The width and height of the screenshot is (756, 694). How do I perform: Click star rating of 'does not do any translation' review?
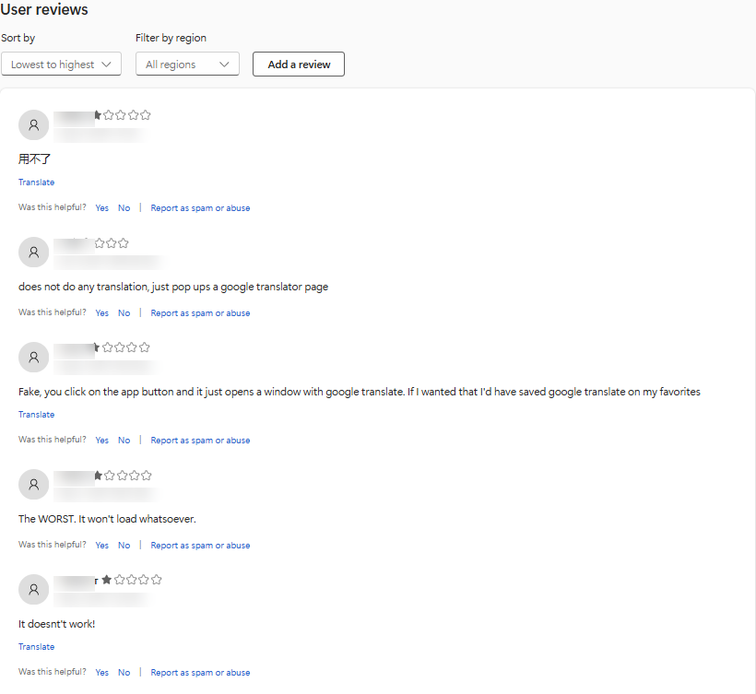[112, 243]
